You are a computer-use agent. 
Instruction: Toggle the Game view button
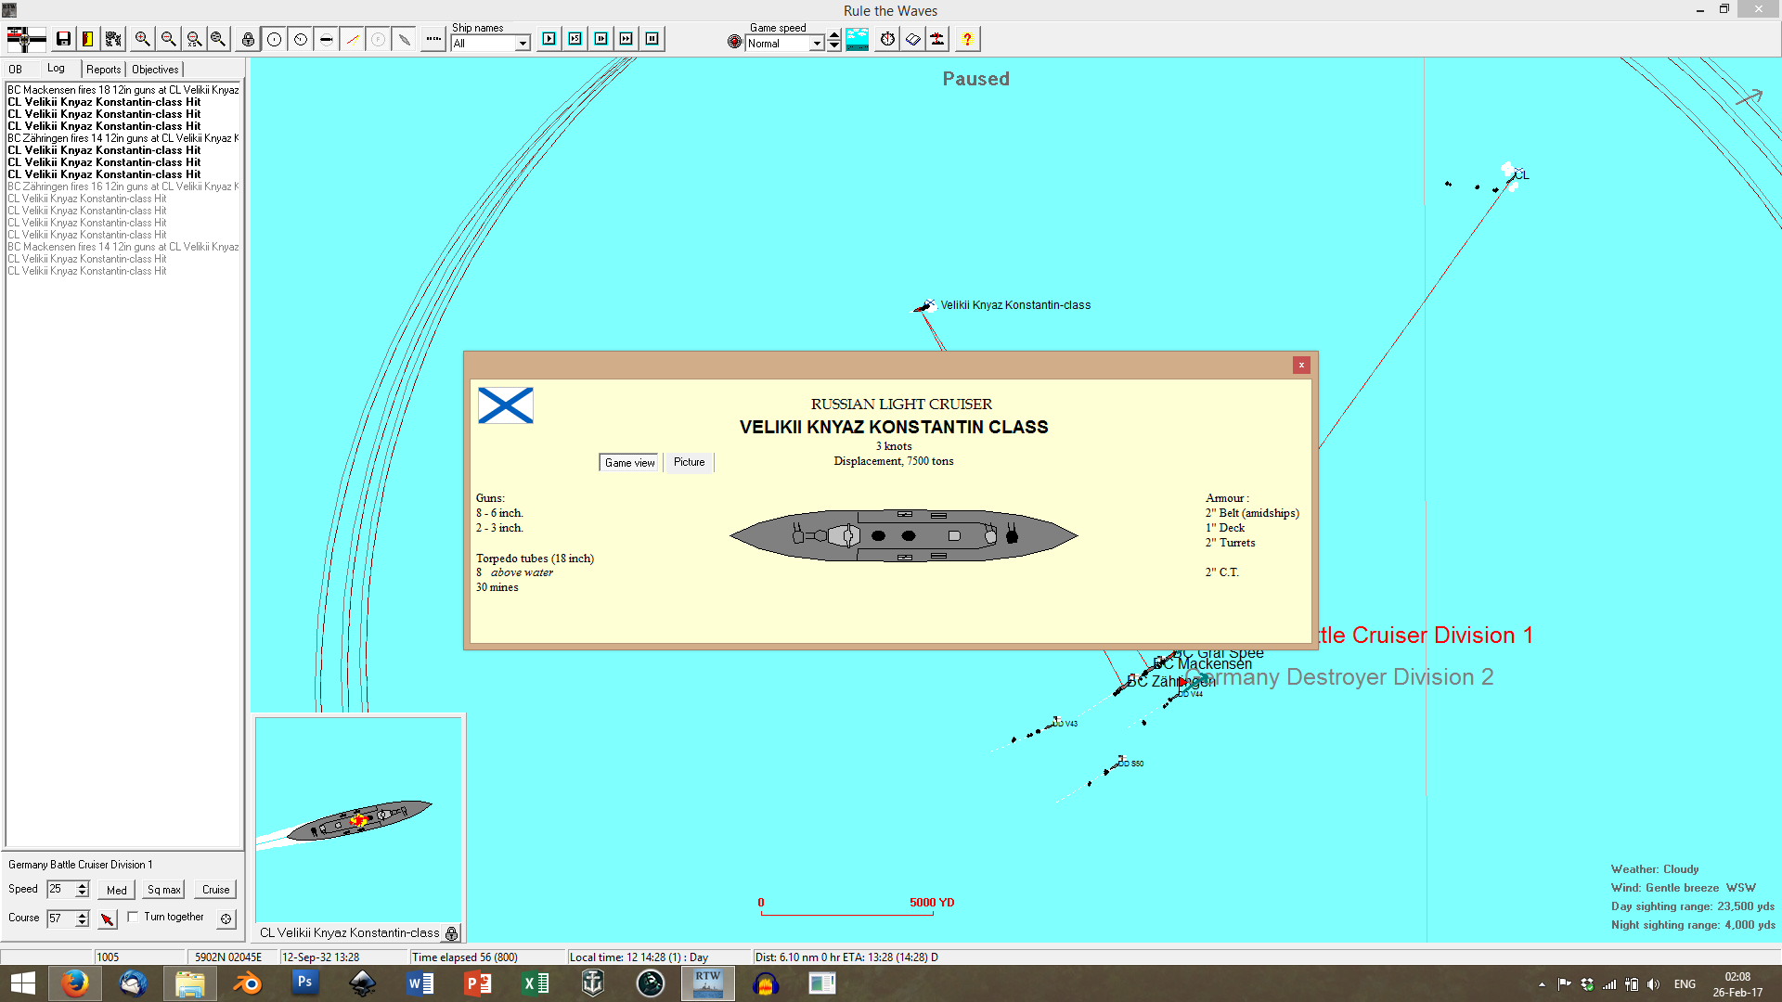(x=629, y=462)
